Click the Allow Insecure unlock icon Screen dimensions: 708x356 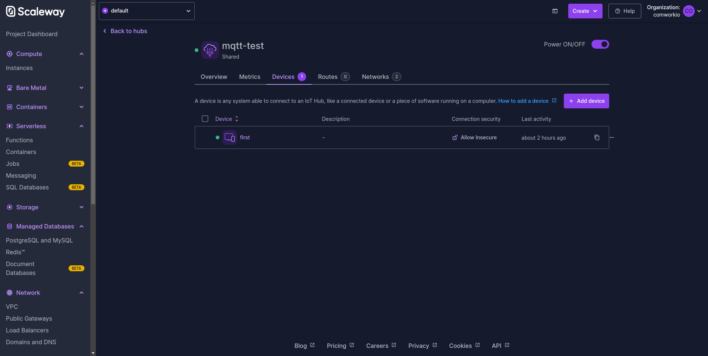(x=455, y=137)
